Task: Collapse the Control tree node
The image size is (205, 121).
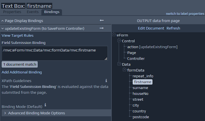Action: [x=119, y=41]
